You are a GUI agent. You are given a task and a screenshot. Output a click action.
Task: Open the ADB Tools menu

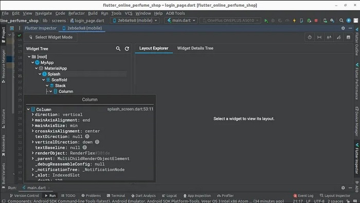click(x=175, y=13)
